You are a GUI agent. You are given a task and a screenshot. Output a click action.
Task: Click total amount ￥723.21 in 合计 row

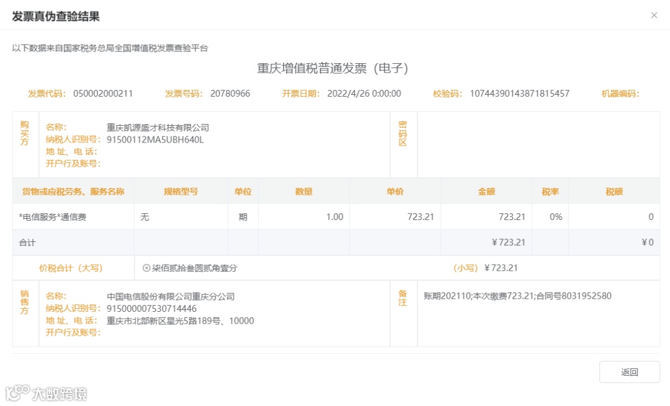(508, 242)
